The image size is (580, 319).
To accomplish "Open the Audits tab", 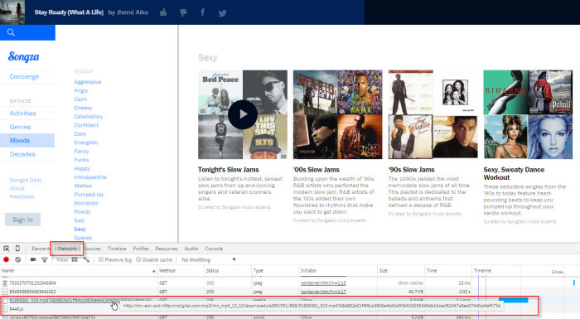I will click(191, 249).
